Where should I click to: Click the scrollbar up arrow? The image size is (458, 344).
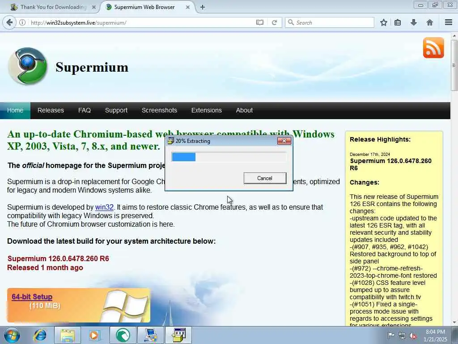click(454, 36)
